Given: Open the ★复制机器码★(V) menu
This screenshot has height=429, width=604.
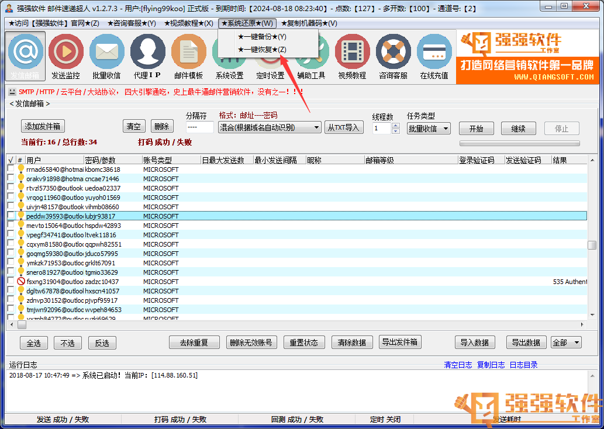Looking at the screenshot, I should [x=309, y=23].
